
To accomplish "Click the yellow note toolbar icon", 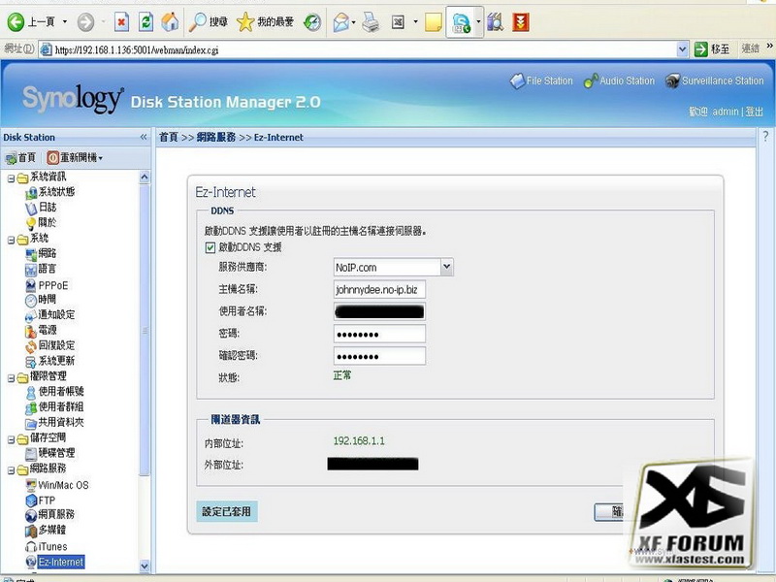I will (433, 21).
